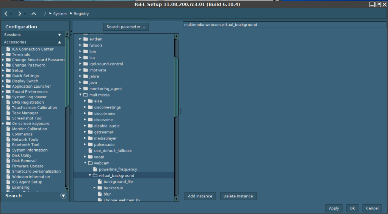Collapse the multimedia registry folder
388x214 pixels.
80,95
